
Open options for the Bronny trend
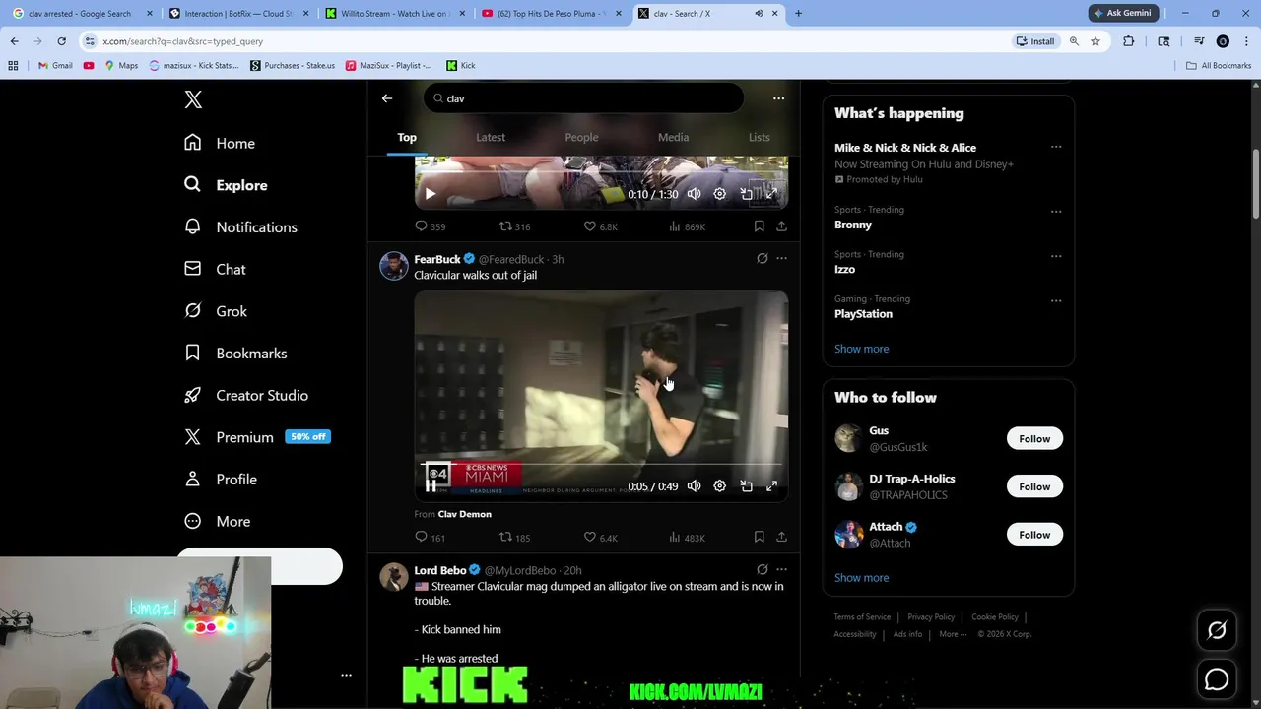click(1056, 211)
